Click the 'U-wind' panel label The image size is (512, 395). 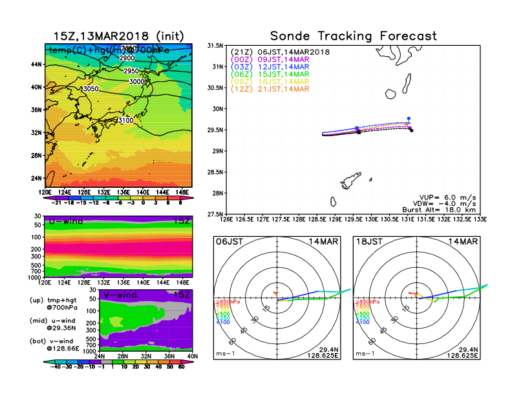pos(66,221)
